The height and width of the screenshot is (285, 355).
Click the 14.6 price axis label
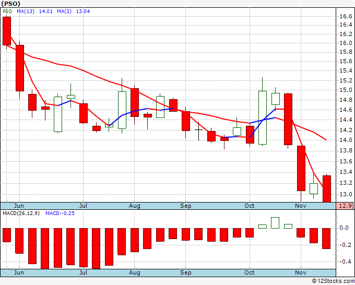[346, 110]
